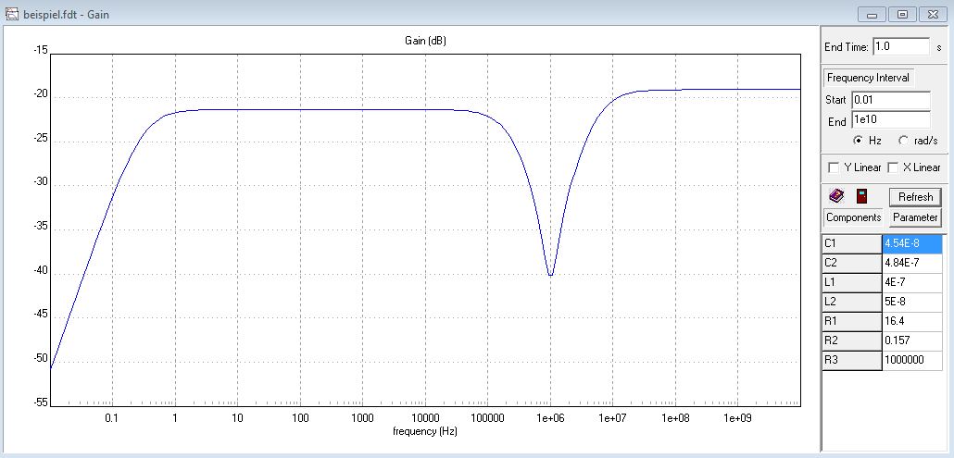Select the R2 value cell 0.157

[x=912, y=340]
